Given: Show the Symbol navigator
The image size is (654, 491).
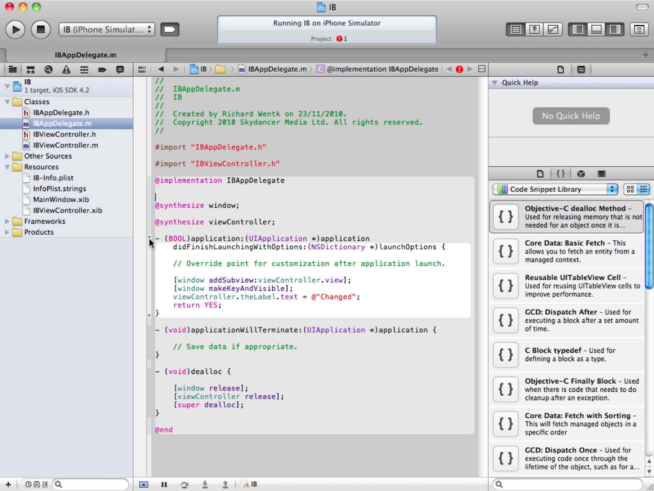Looking at the screenshot, I should point(31,69).
